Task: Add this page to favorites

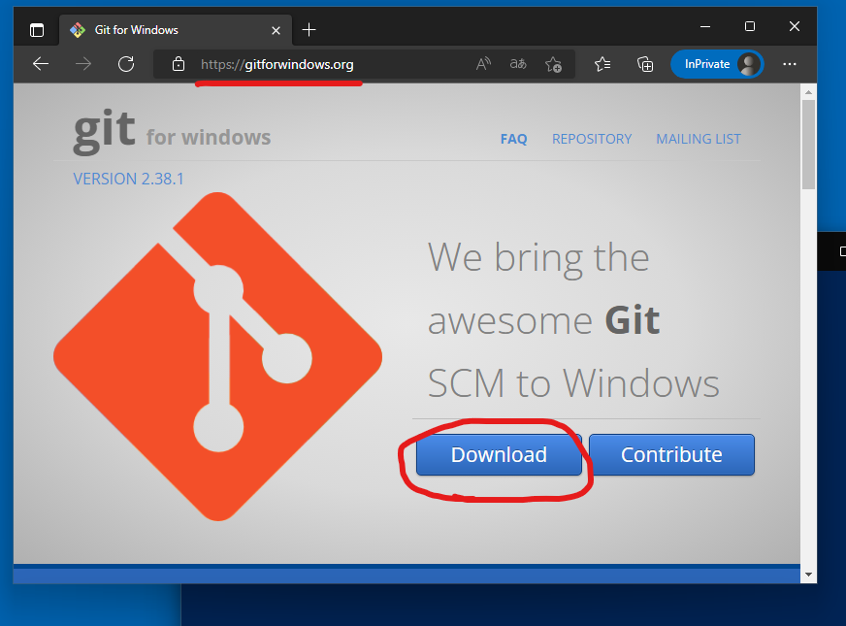Action: point(553,64)
